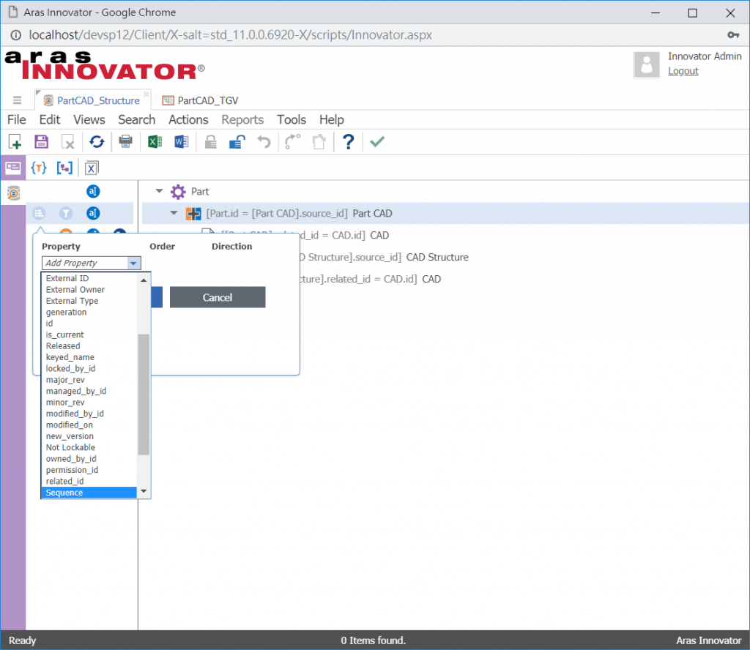
Task: Click the boxed X execute icon
Action: pos(92,168)
